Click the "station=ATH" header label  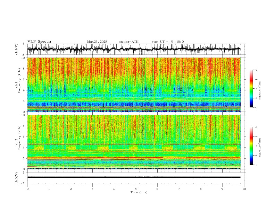129,42
